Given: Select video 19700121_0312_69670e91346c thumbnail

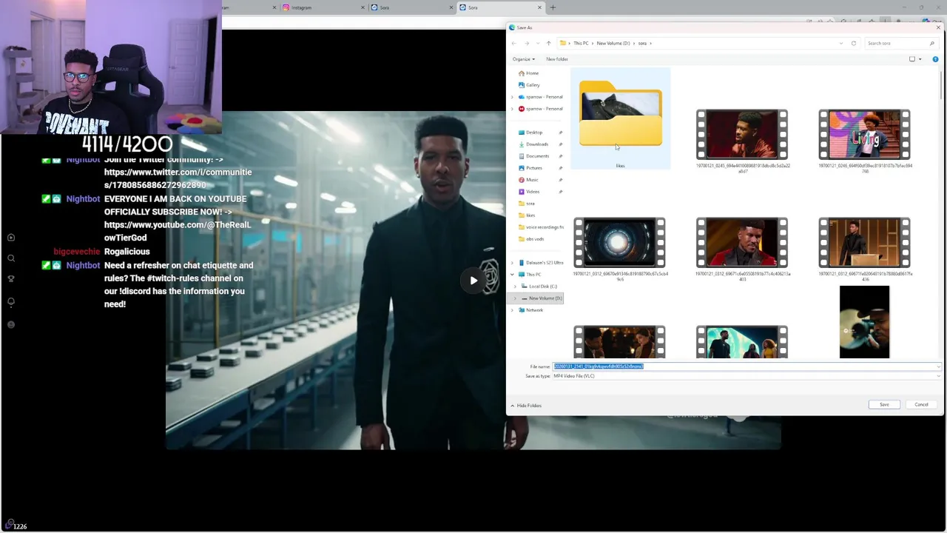Looking at the screenshot, I should tap(619, 242).
